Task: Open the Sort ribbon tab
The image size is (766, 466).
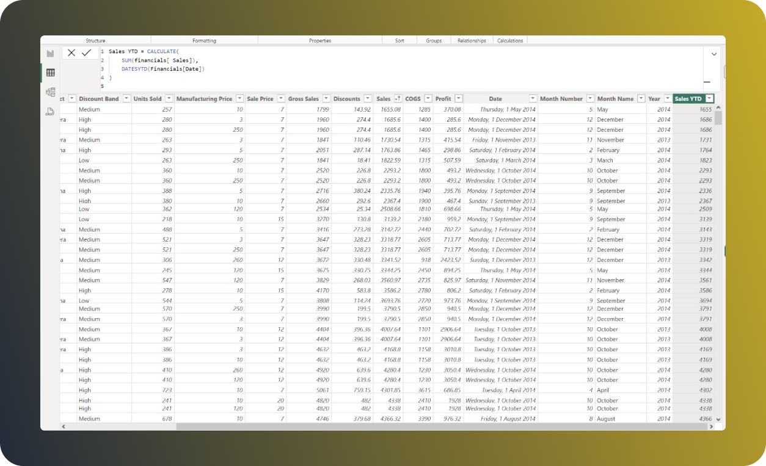Action: click(x=399, y=40)
